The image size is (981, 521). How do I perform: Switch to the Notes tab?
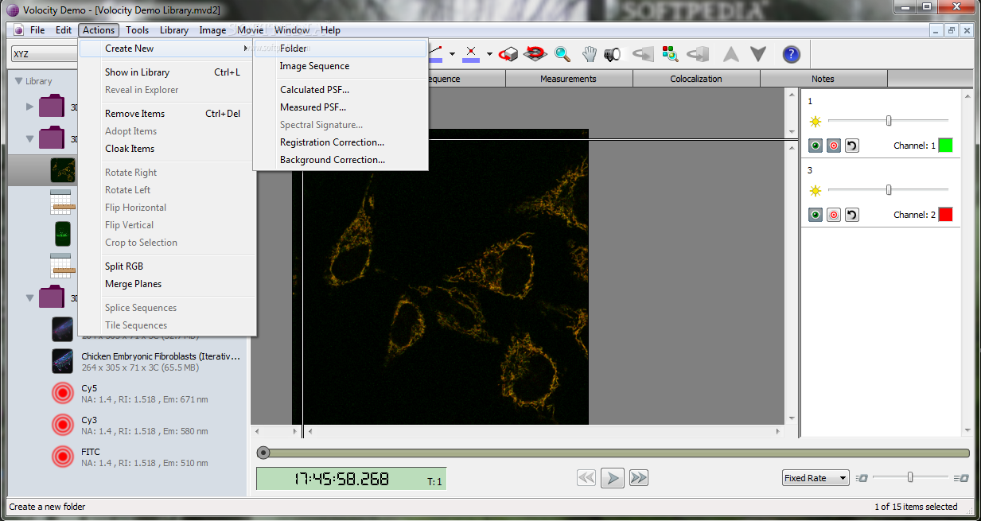823,79
